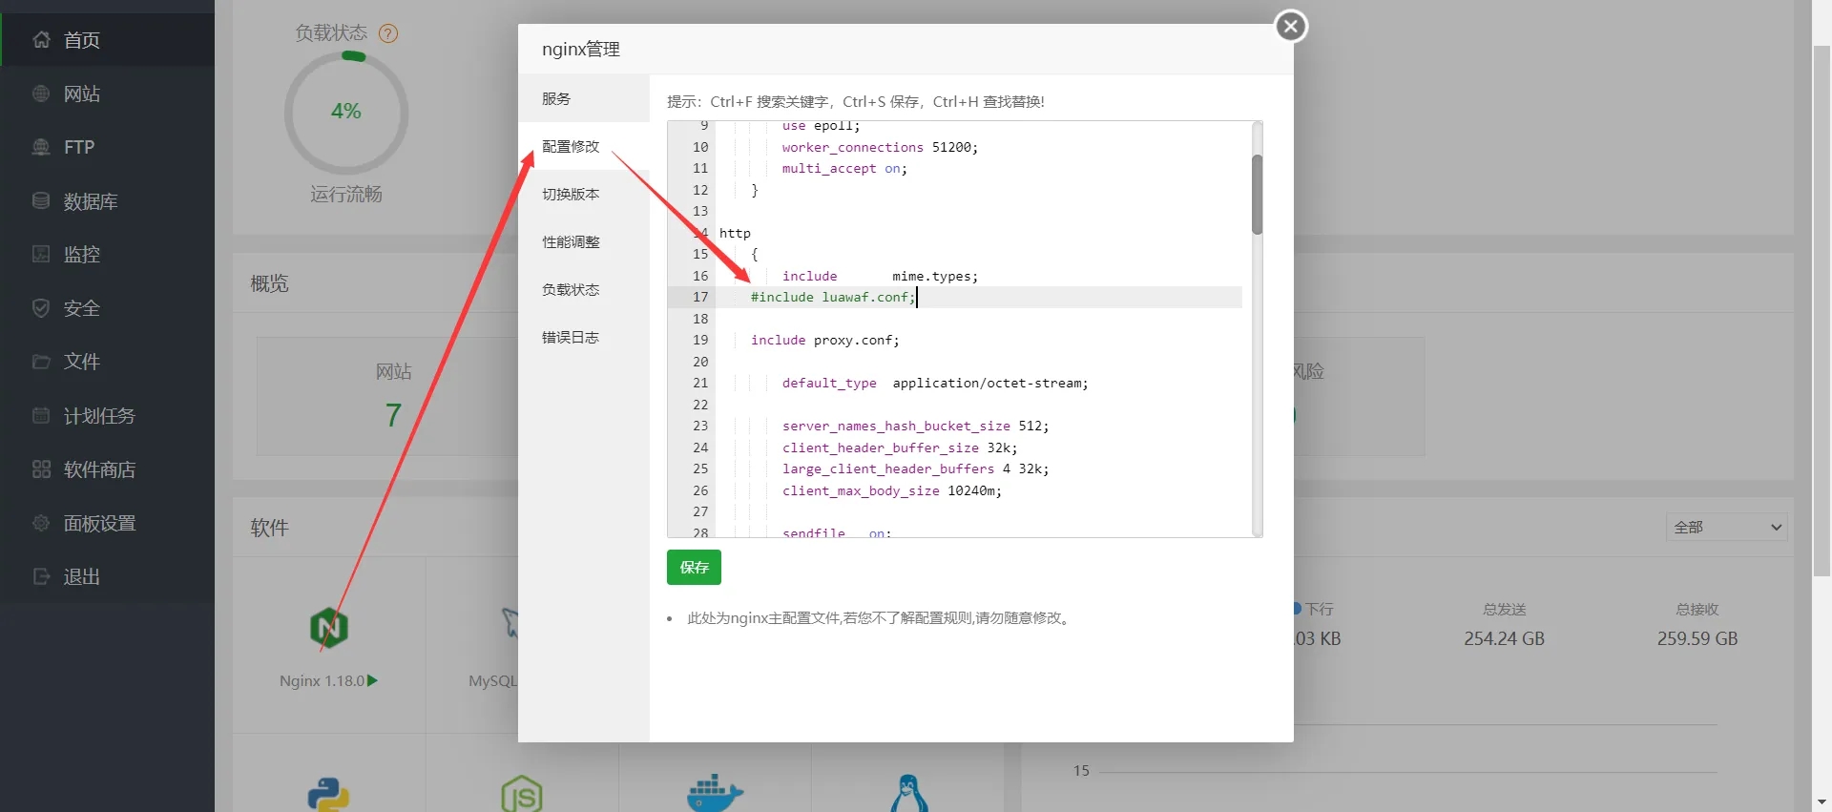Open the 网站 websites sidebar item
The height and width of the screenshot is (812, 1832).
pos(107,94)
